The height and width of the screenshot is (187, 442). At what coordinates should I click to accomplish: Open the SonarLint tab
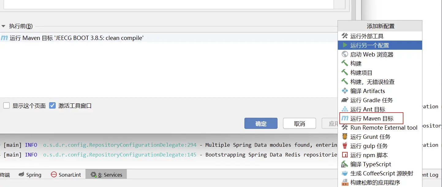[x=66, y=174]
